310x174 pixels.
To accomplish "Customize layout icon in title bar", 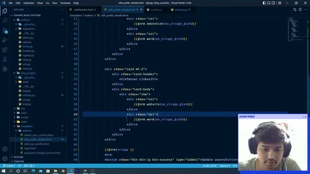I will [x=279, y=3].
